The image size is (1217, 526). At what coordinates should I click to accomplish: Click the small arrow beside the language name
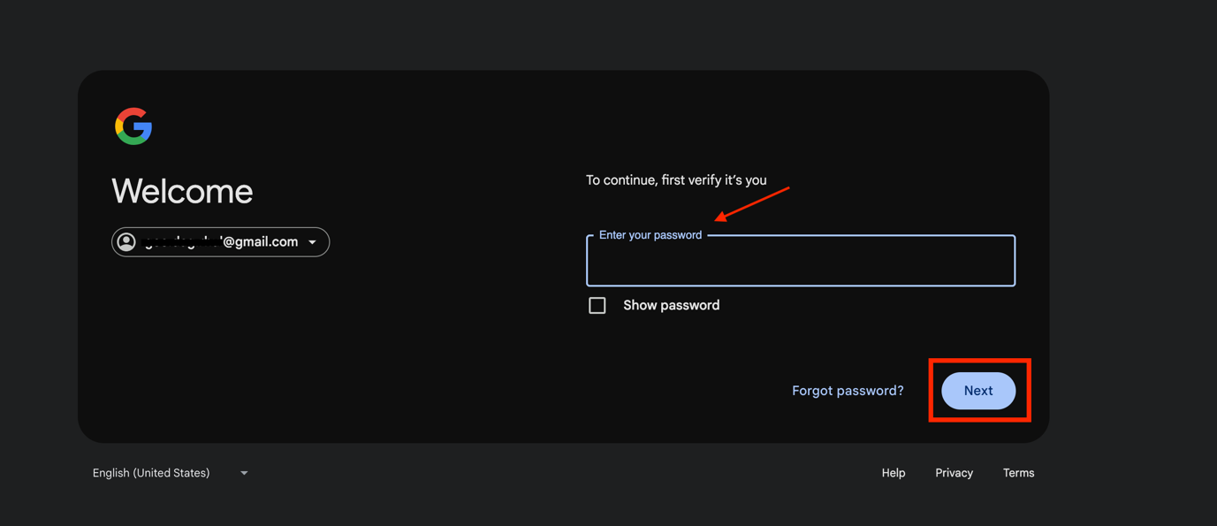[x=244, y=473]
